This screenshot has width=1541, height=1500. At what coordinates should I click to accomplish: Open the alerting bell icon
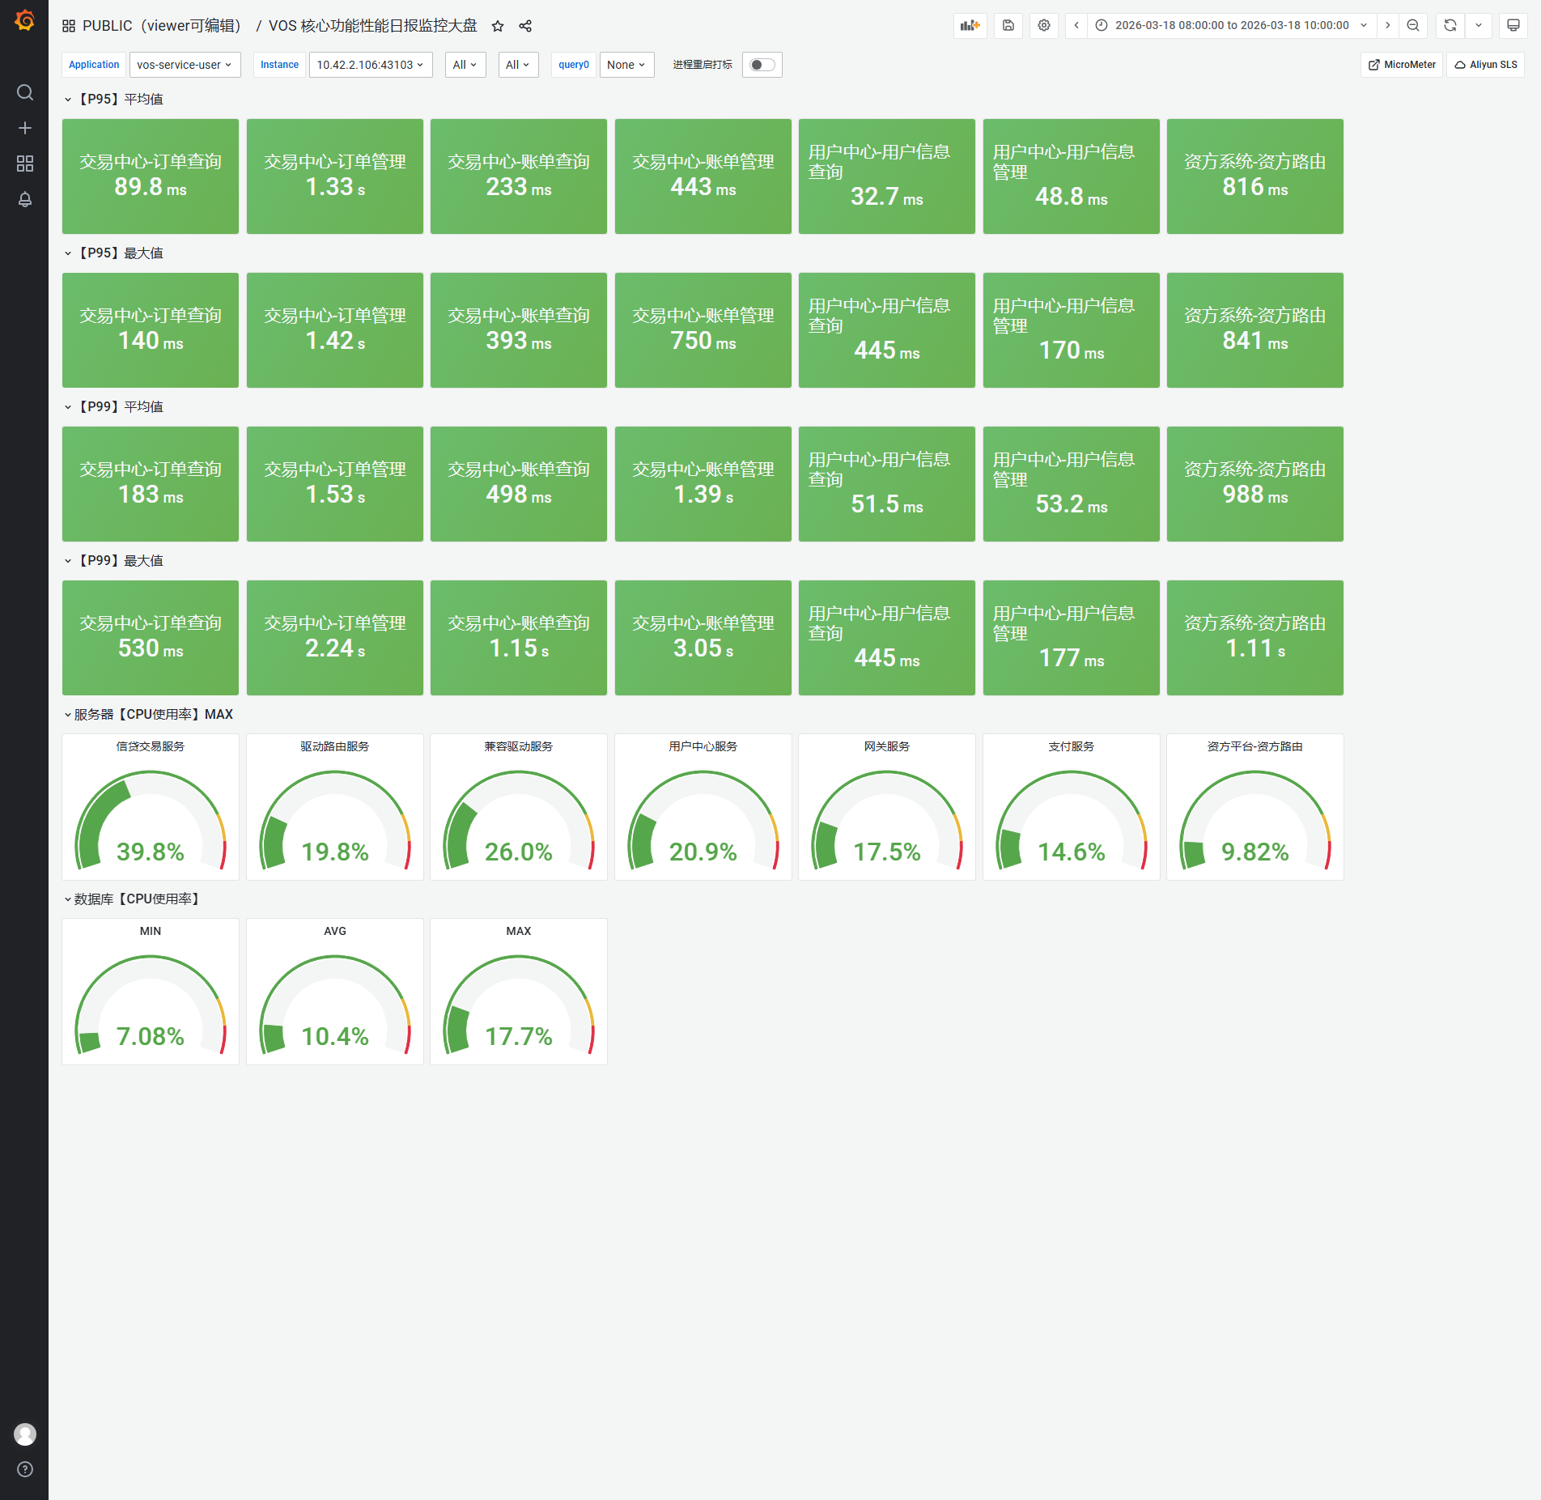25,199
